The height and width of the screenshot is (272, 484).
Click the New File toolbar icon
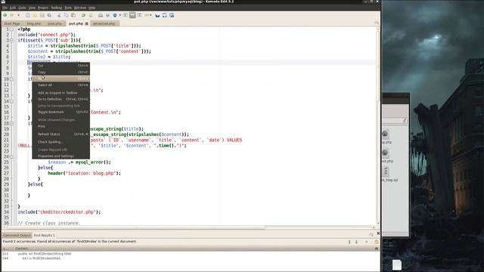28,15
